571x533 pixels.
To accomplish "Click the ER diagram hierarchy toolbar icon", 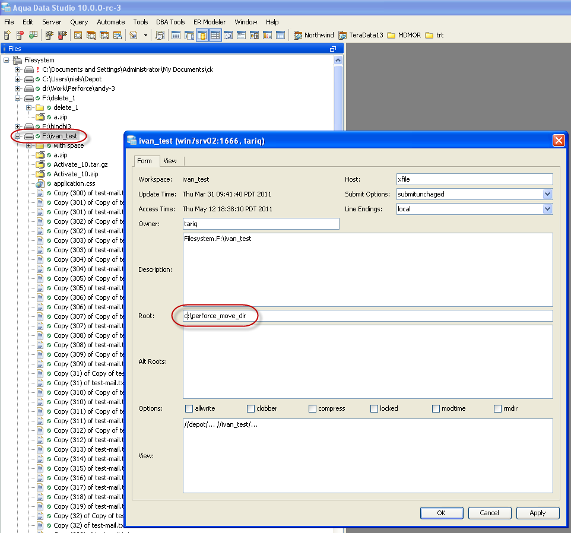I will coord(254,35).
